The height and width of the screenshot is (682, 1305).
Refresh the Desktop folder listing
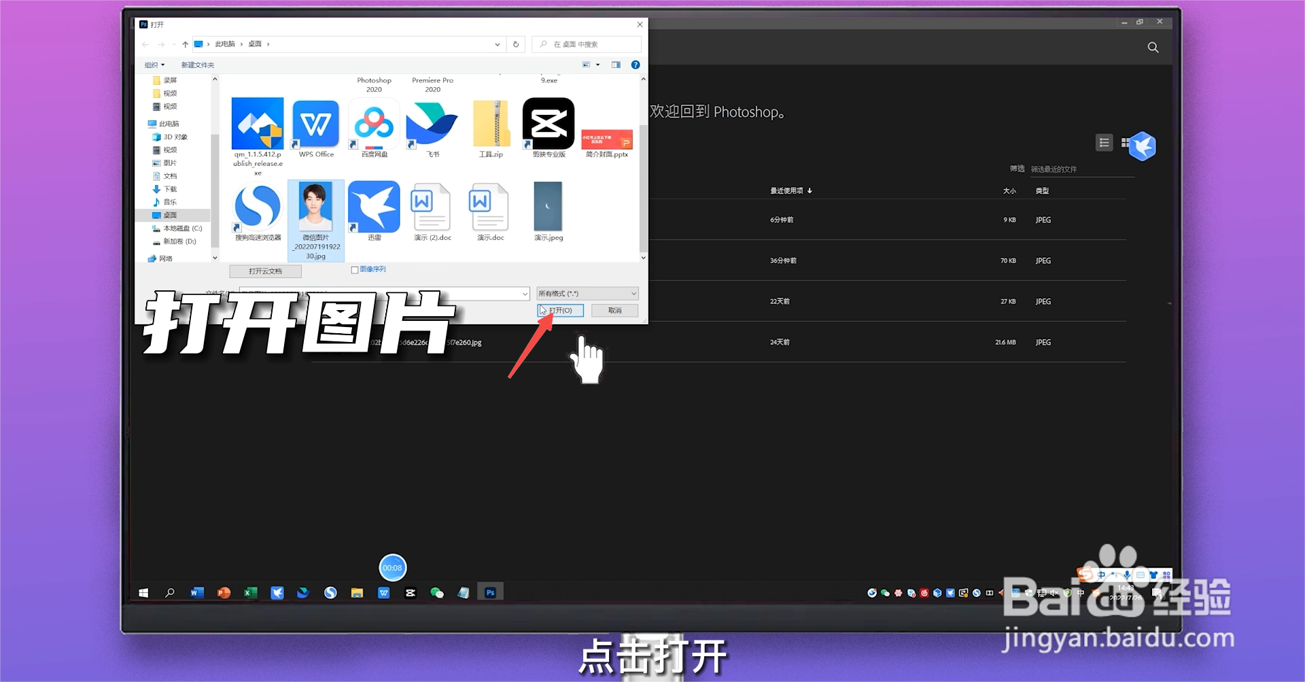pos(516,44)
